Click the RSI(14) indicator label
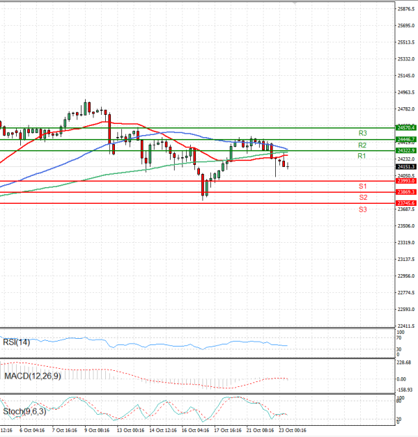Screen dimensions: 418x437 [x=16, y=342]
